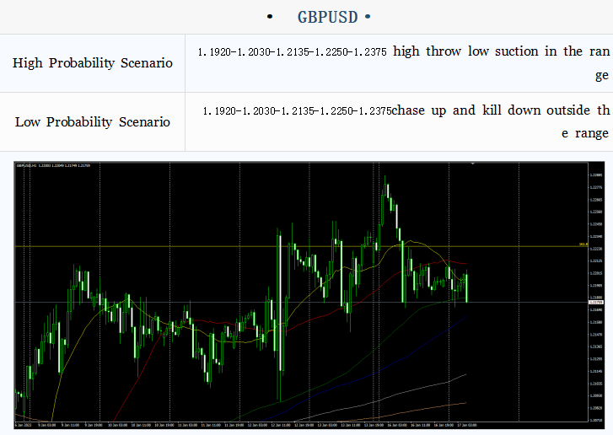Click the '17 Jan 03:00' time axis label
The height and width of the screenshot is (435, 613).
pos(467,425)
